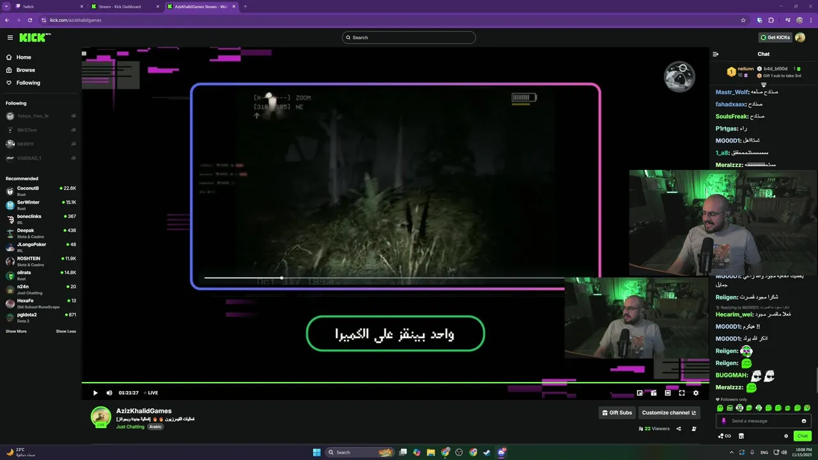Jump to LIVE in the player
This screenshot has height=460, width=818.
[151, 393]
